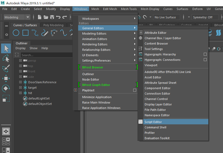Click the shelf settings gear icon
Viewport: 223px width, 153px height.
click(x=7, y=35)
